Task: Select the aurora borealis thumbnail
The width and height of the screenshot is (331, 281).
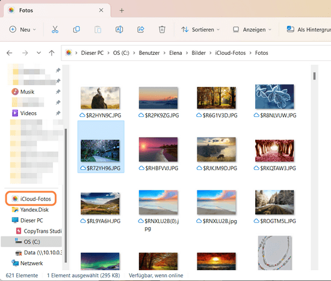Action: click(x=100, y=261)
